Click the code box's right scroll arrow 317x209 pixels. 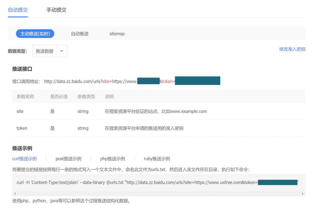(x=303, y=194)
